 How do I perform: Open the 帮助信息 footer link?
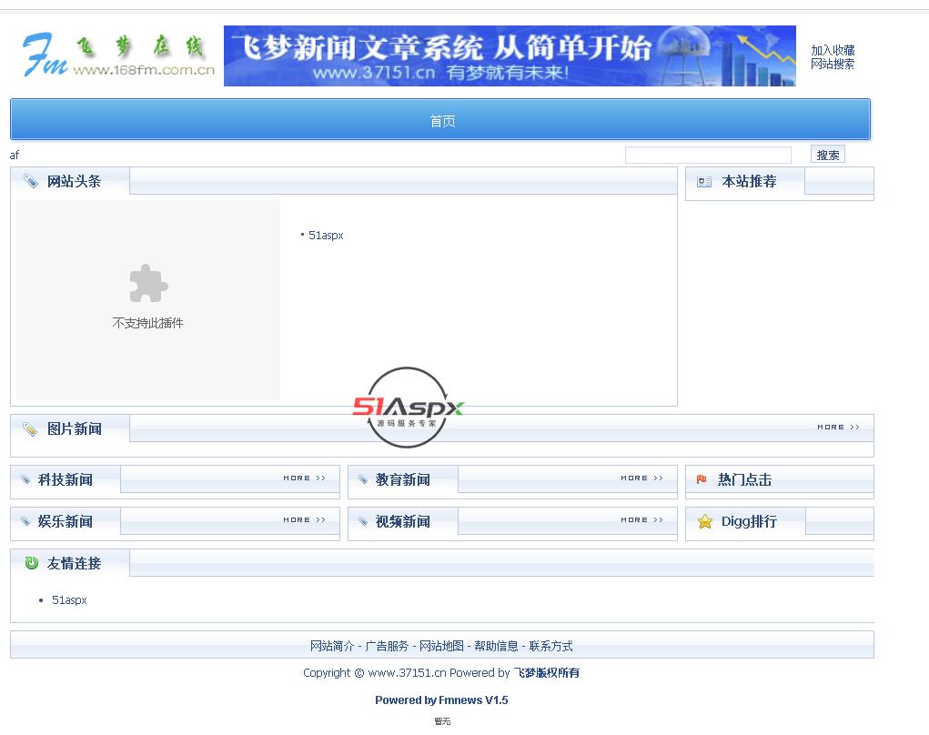click(x=496, y=646)
